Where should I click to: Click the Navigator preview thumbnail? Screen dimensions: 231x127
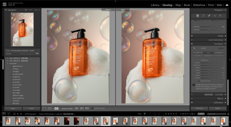22,29
